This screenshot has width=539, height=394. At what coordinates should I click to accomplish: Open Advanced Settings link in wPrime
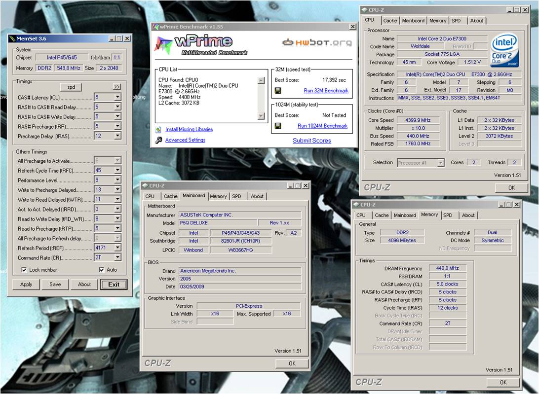185,140
